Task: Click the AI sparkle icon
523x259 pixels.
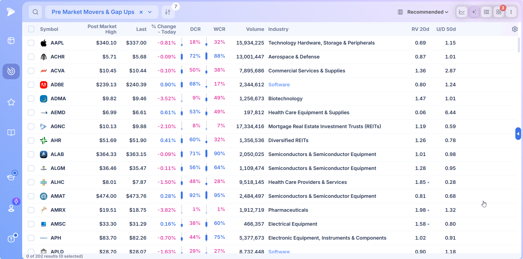Action: (x=474, y=12)
